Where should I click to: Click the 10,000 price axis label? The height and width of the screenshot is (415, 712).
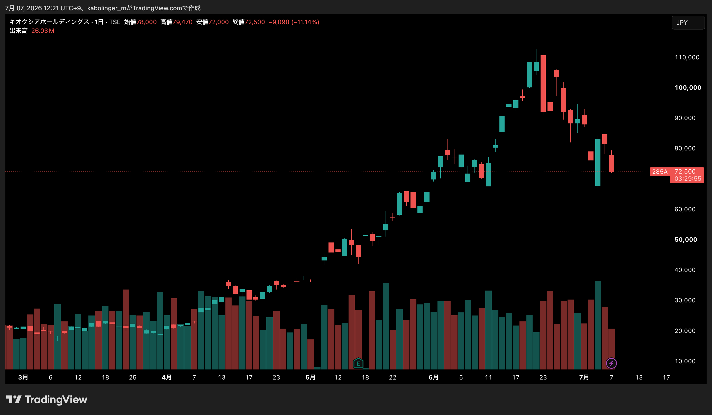685,361
